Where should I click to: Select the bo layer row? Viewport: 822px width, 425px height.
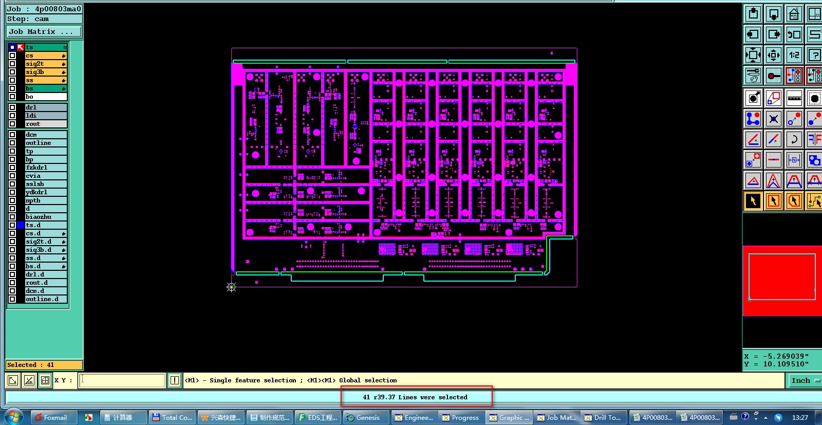(x=46, y=97)
